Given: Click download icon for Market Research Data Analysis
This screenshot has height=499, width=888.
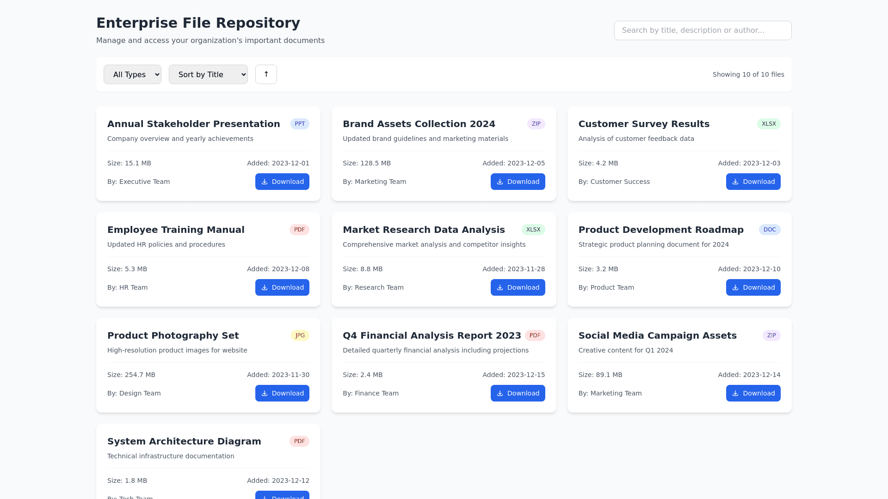Looking at the screenshot, I should pyautogui.click(x=500, y=287).
